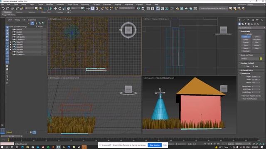266x149 pixels.
Task: Switch to the Modeling ribbon tab
Action: pyautogui.click(x=7, y=12)
